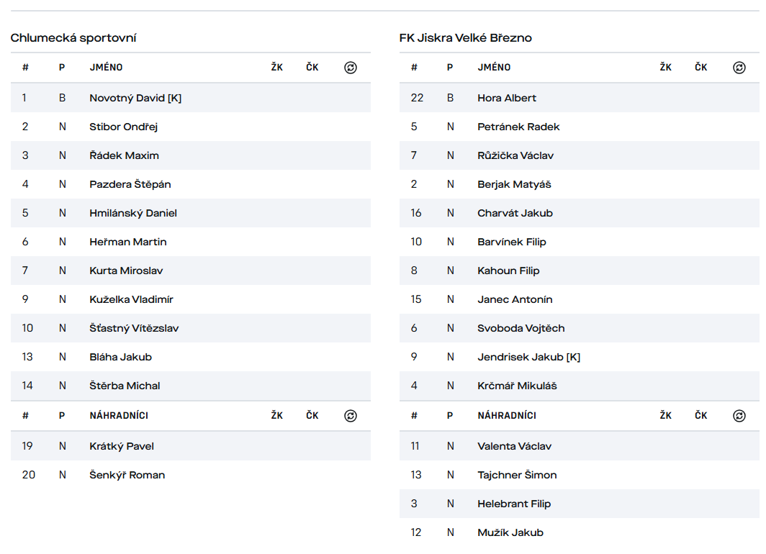Viewport: 766px width, 554px height.
Task: Click substitution icon in Chlumecká Náhradníci header
Action: click(x=351, y=416)
